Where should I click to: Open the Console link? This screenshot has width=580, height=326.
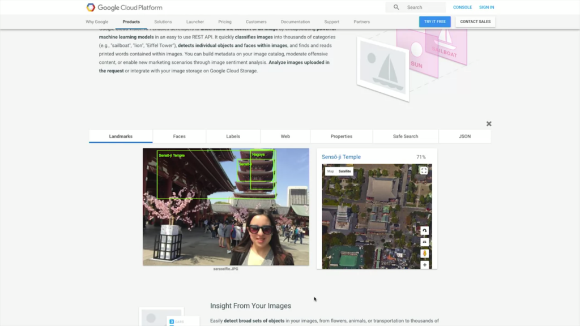[462, 7]
